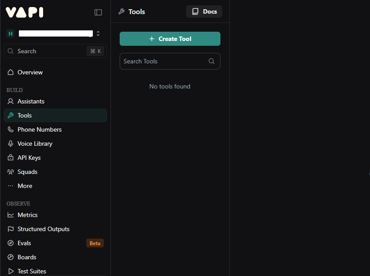Click the magnifier icon in Search Tools
370x276 pixels.
tap(212, 62)
